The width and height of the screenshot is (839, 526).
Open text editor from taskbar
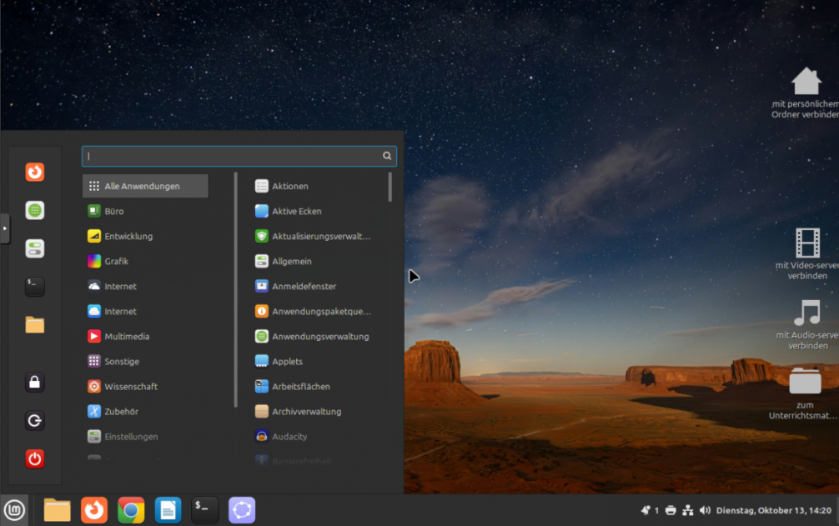(168, 510)
